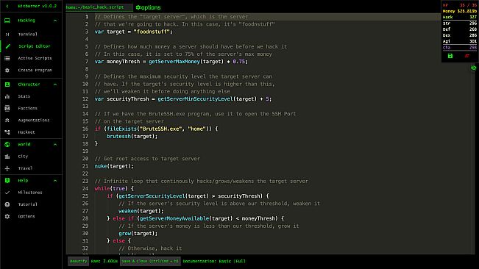Click the Active Scripts list icon
The image size is (479, 269).
[7, 58]
